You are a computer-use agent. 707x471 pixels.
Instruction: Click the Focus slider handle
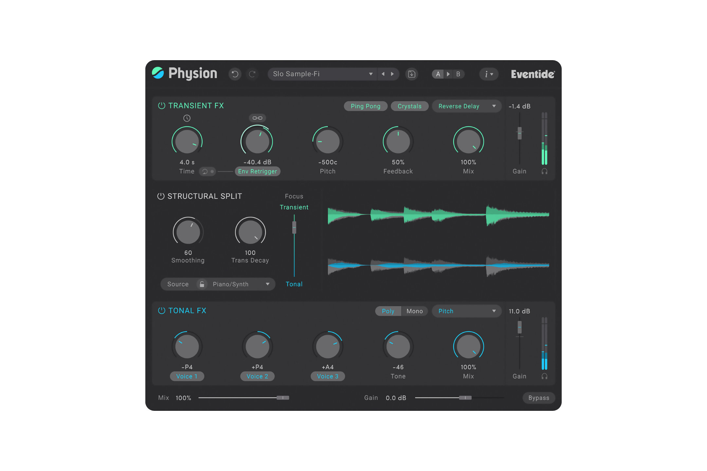click(x=294, y=227)
